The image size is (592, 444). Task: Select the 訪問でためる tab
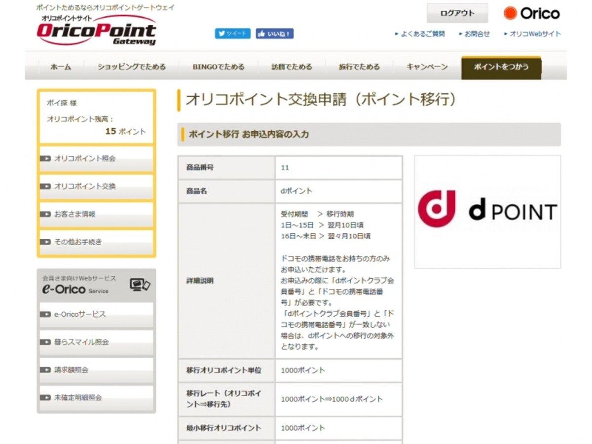(x=292, y=67)
